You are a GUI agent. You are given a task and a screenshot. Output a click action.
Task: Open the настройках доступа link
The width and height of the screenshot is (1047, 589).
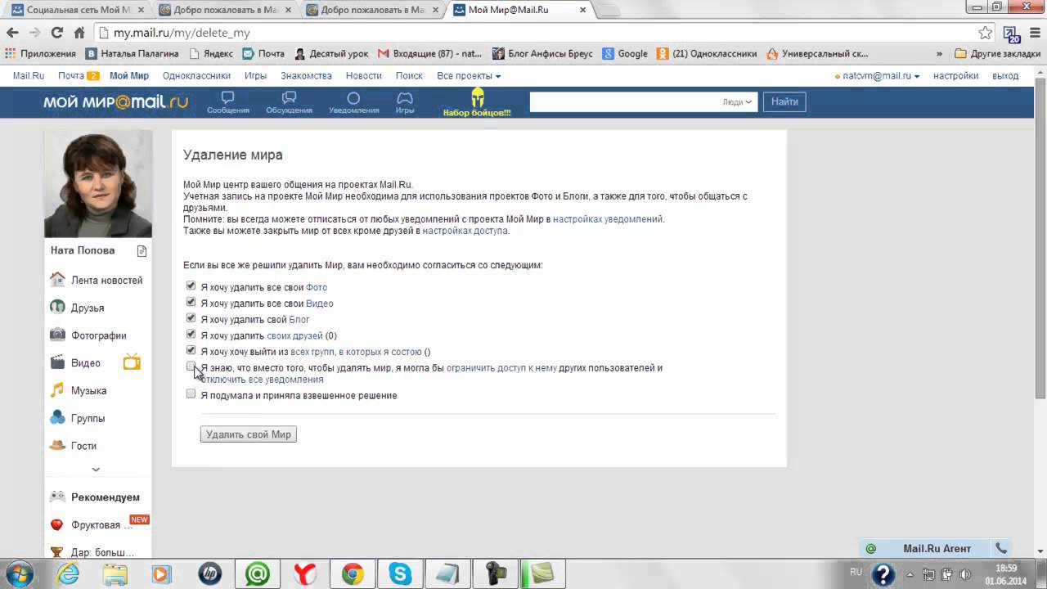coord(465,231)
